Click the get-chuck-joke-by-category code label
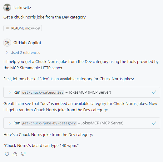The width and height of the screenshot is (163, 162). [x=49, y=123]
